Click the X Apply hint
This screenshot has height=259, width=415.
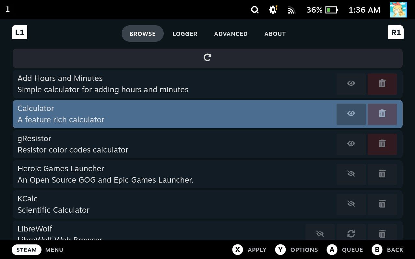click(249, 250)
